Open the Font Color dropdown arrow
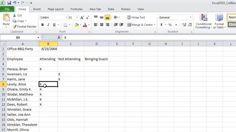The height and width of the screenshot is (132, 236). pos(89,25)
